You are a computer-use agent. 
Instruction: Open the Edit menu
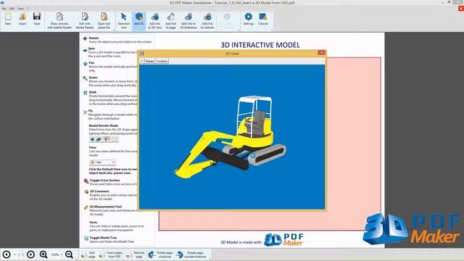pyautogui.click(x=12, y=9)
